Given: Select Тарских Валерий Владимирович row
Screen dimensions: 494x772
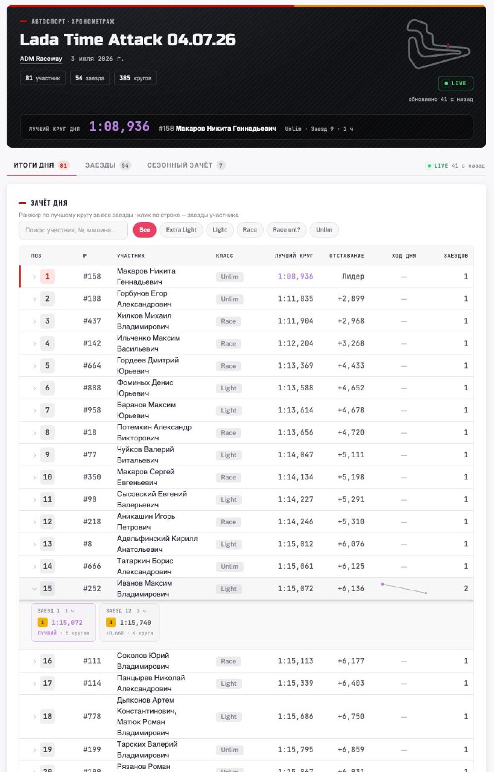Looking at the screenshot, I should pyautogui.click(x=246, y=750).
